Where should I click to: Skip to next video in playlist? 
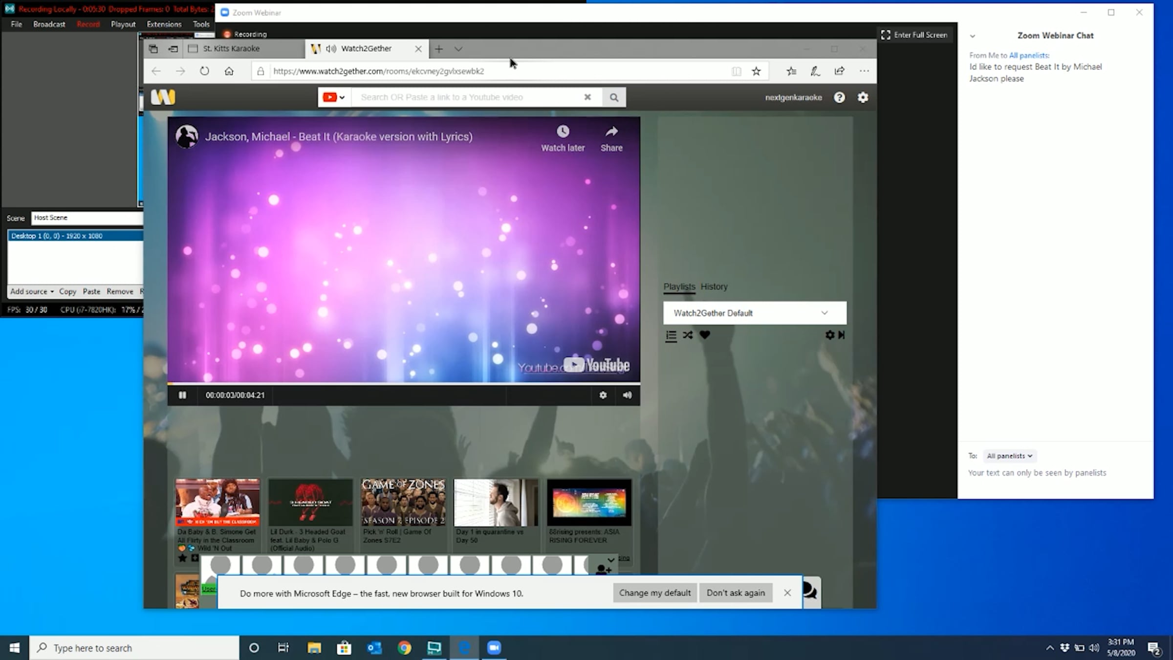click(842, 335)
